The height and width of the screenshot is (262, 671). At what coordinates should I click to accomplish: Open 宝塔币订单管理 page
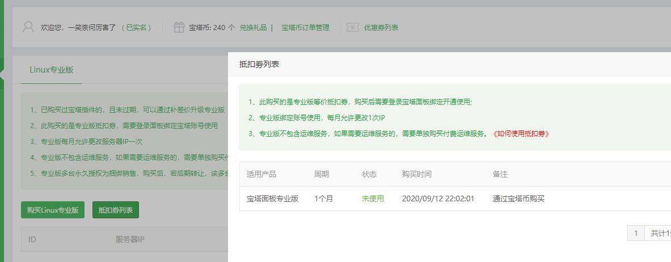point(305,27)
